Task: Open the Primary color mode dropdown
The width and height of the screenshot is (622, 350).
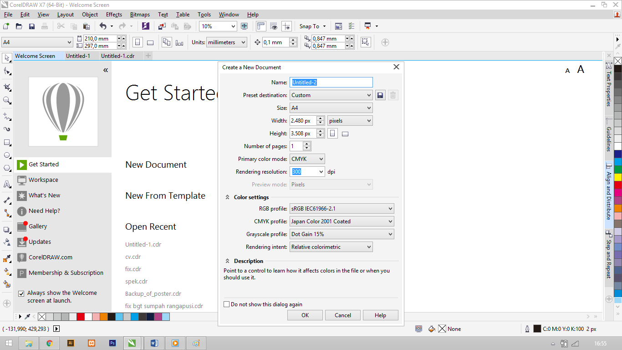Action: tap(307, 159)
